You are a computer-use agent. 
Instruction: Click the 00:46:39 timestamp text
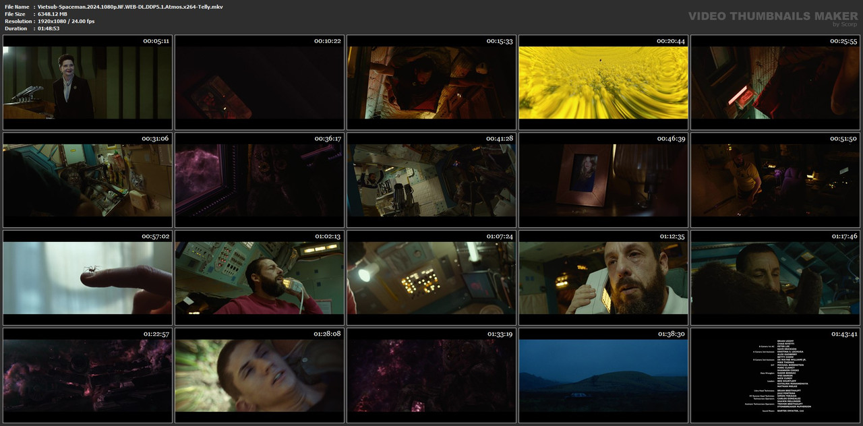click(672, 139)
